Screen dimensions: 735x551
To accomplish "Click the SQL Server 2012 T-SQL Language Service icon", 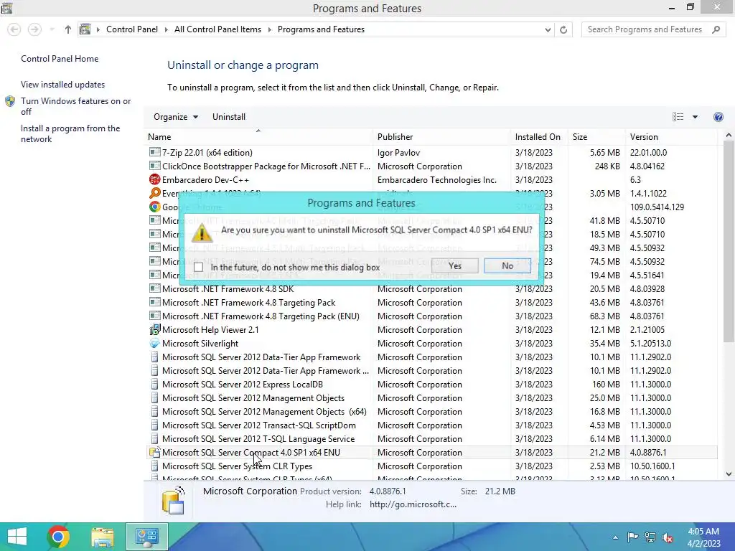I will coord(155,438).
